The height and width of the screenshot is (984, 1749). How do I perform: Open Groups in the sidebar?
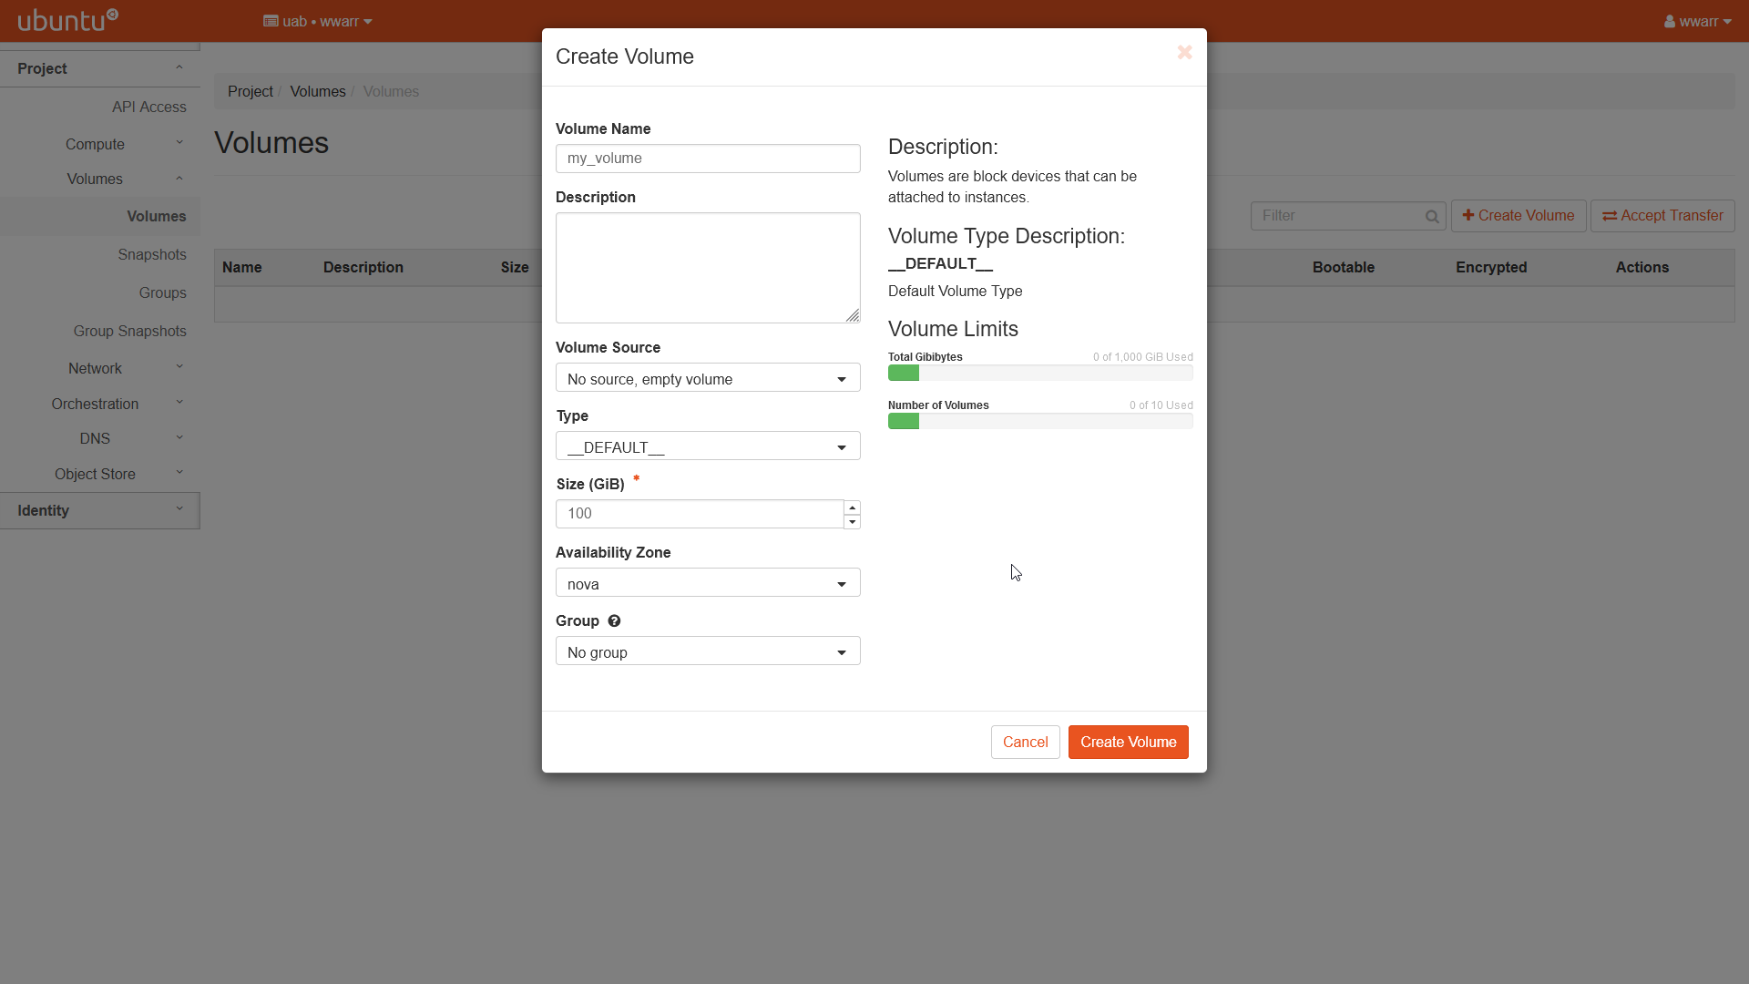pyautogui.click(x=163, y=292)
